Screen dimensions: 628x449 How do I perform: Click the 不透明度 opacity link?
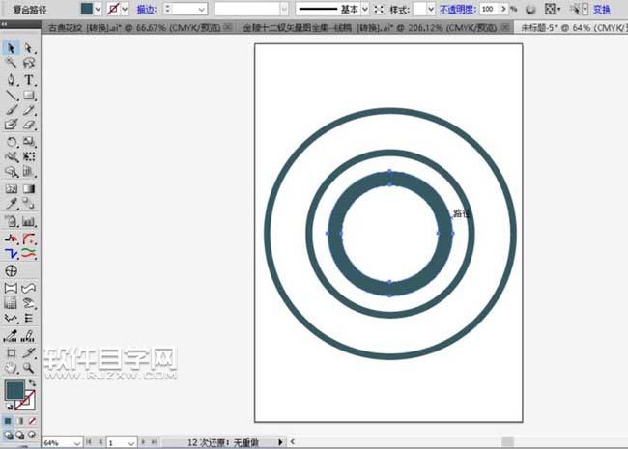459,9
